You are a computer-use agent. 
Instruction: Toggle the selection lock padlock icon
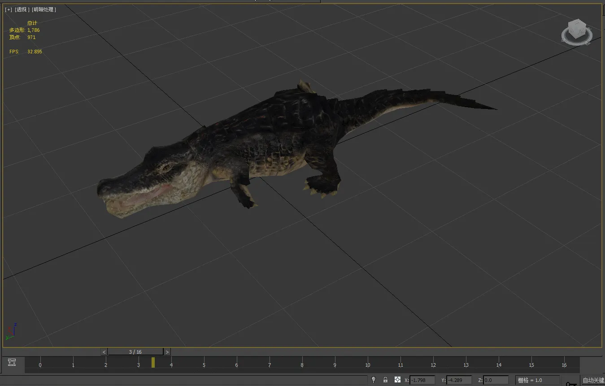385,380
